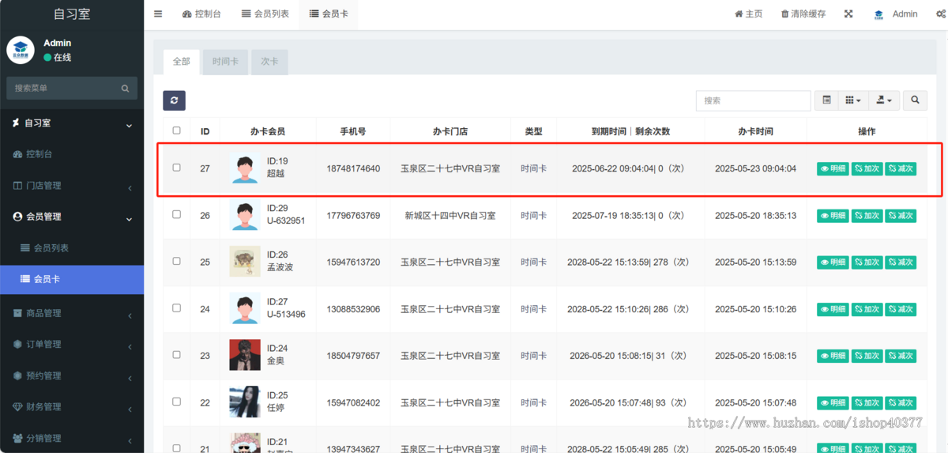The image size is (948, 453).
Task: Click the magnifier advanced search button
Action: coord(915,100)
